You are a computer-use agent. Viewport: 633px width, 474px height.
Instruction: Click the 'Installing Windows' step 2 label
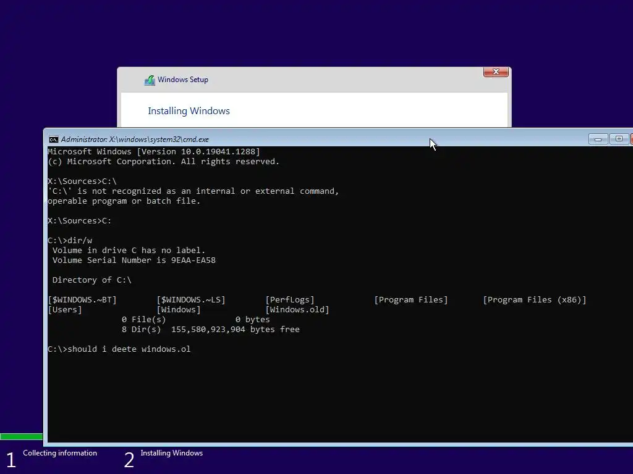click(172, 453)
